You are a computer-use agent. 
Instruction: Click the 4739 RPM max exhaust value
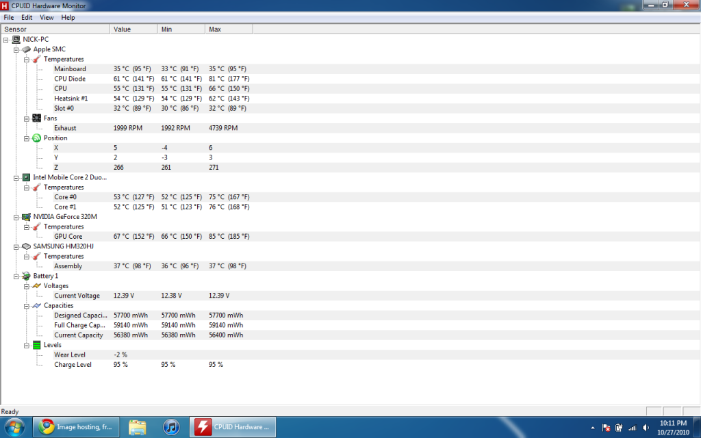pos(223,128)
